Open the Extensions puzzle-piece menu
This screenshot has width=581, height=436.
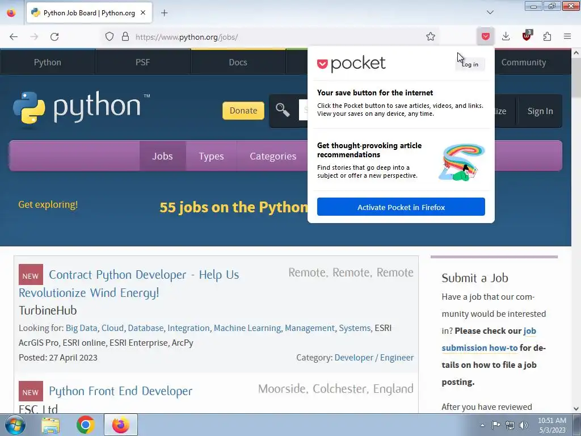547,36
